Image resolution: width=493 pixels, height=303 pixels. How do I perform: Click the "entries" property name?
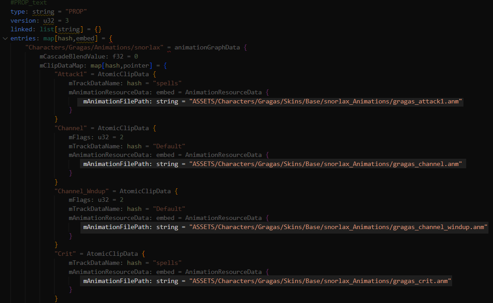point(23,39)
